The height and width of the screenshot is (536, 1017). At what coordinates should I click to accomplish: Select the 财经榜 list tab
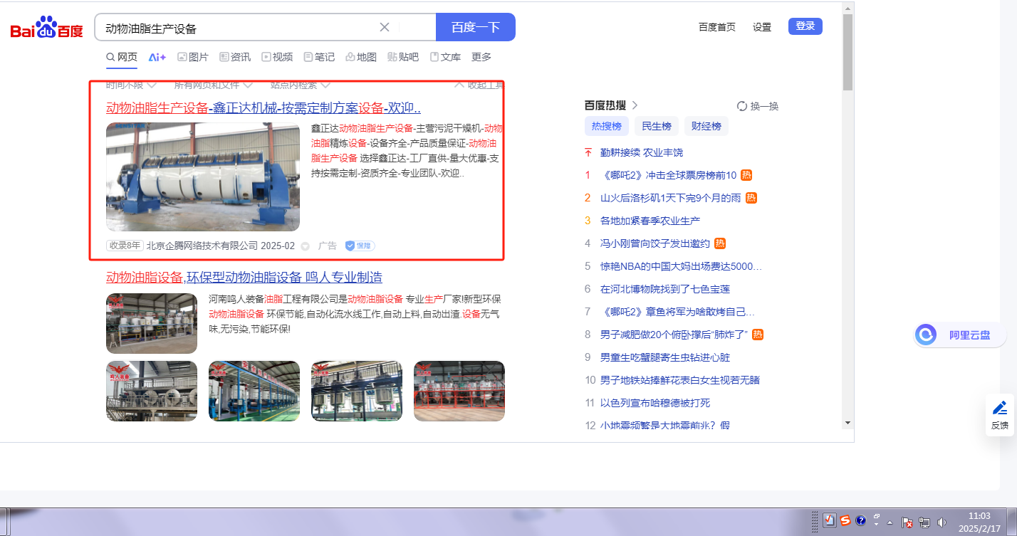pos(706,126)
